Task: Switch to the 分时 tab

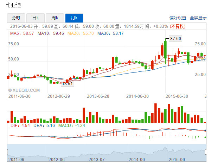Action: pyautogui.click(x=16, y=18)
